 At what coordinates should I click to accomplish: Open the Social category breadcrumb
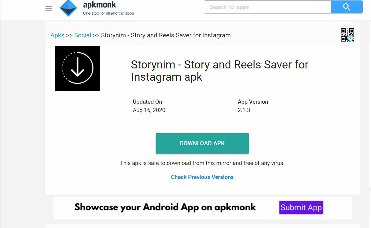coord(83,35)
